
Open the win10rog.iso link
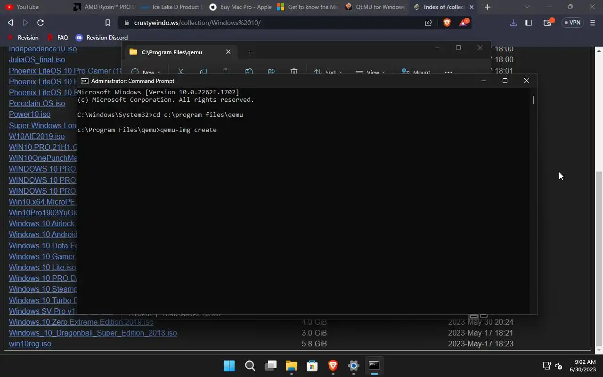click(30, 344)
